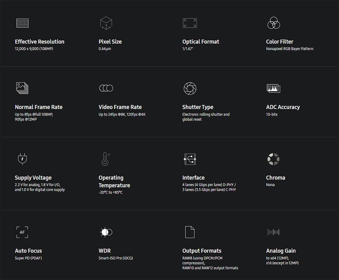Click the Shutter Type aperture icon

[190, 88]
